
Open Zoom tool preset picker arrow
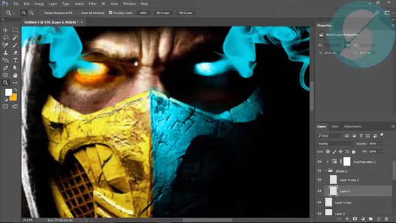14,13
